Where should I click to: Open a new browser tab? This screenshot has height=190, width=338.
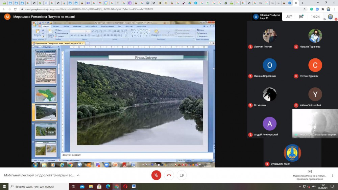click(x=303, y=3)
